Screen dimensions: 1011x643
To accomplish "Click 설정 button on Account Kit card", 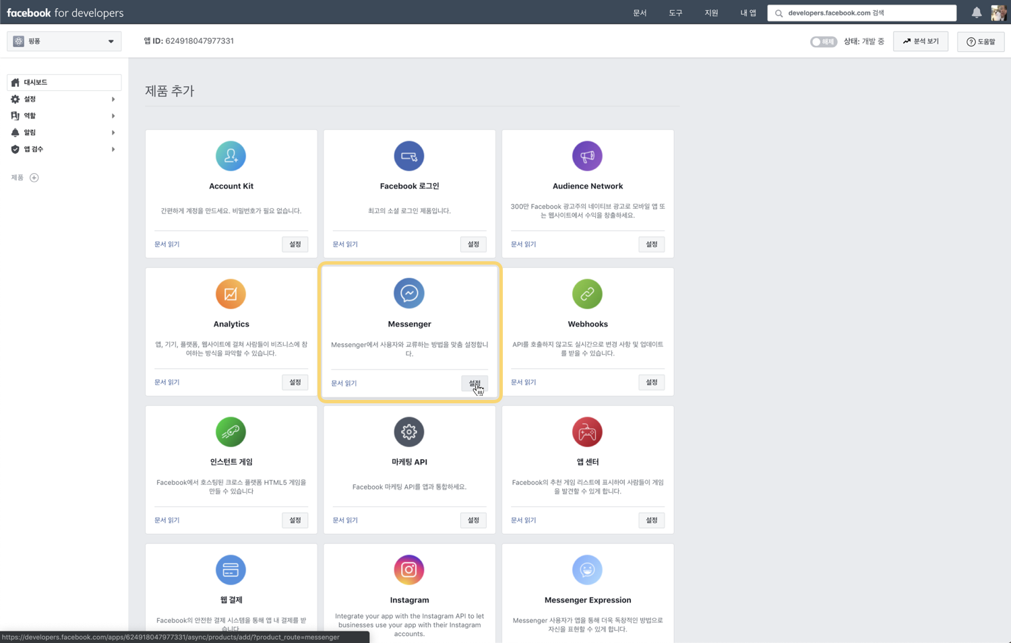I will tap(295, 244).
